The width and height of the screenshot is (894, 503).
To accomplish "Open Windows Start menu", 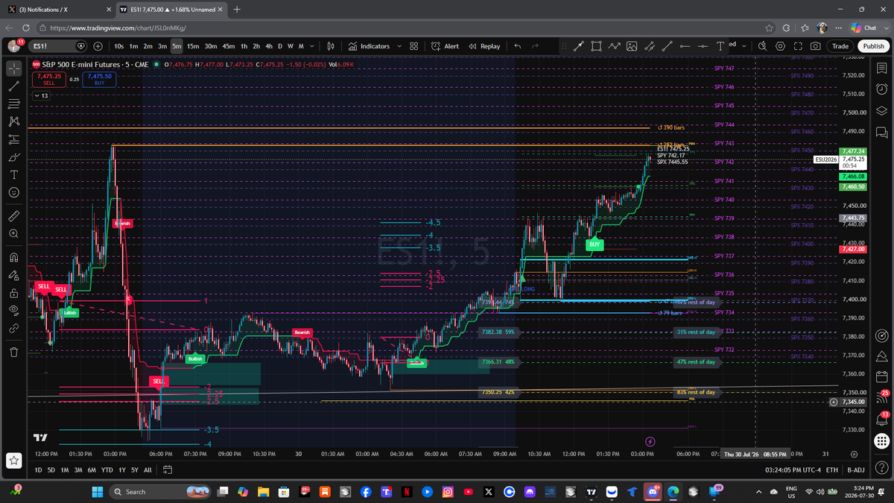I will point(98,492).
